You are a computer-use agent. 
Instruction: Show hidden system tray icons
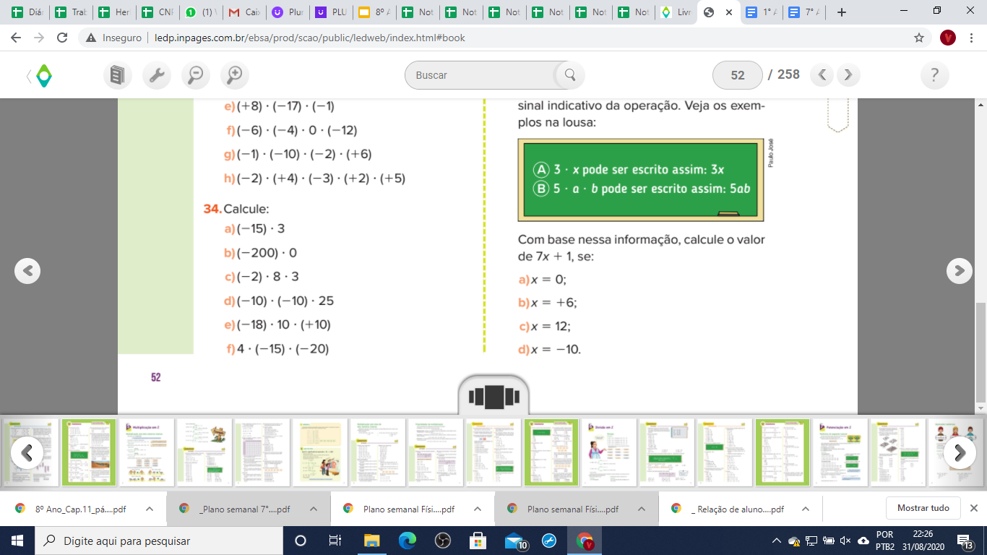click(x=777, y=541)
